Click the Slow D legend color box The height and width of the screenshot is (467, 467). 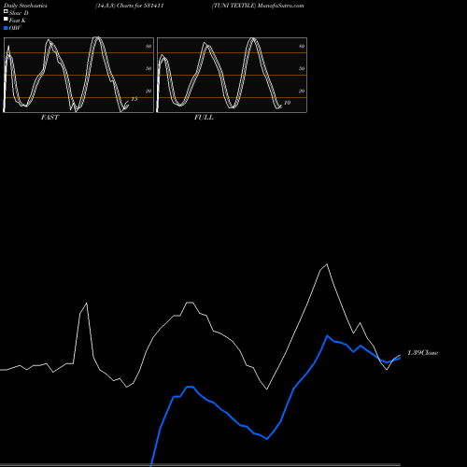coord(6,11)
